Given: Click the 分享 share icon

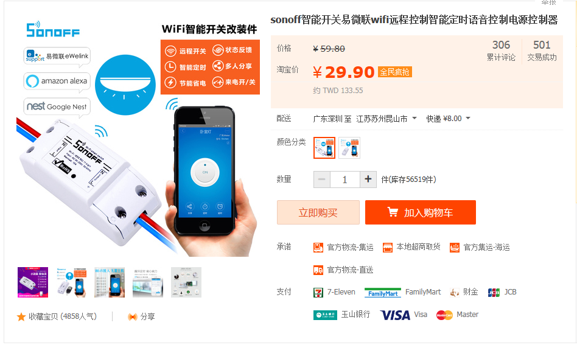Looking at the screenshot, I should coord(132,316).
